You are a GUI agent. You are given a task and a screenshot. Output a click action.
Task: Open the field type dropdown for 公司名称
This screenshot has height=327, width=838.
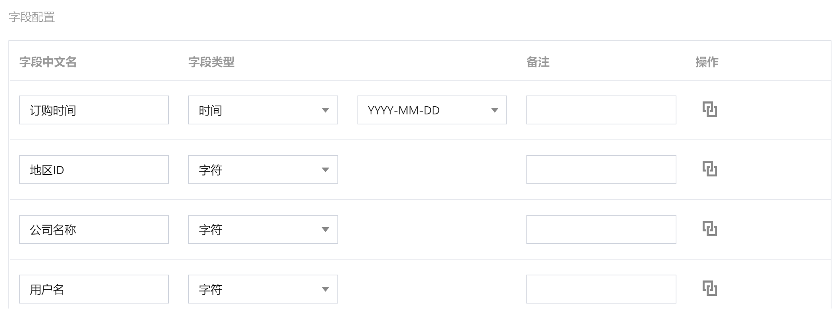tap(263, 230)
